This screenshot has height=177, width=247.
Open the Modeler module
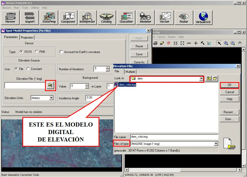pos(145,17)
